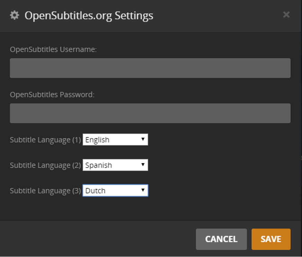Viewport: 302px width, 257px height.
Task: Open the Subtitle Language (3) dropdown
Action: pos(115,190)
